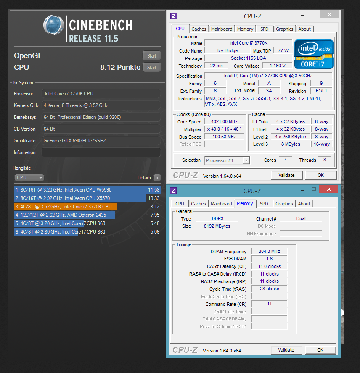Click the FSB:DRAM value 1:6

click(270, 259)
